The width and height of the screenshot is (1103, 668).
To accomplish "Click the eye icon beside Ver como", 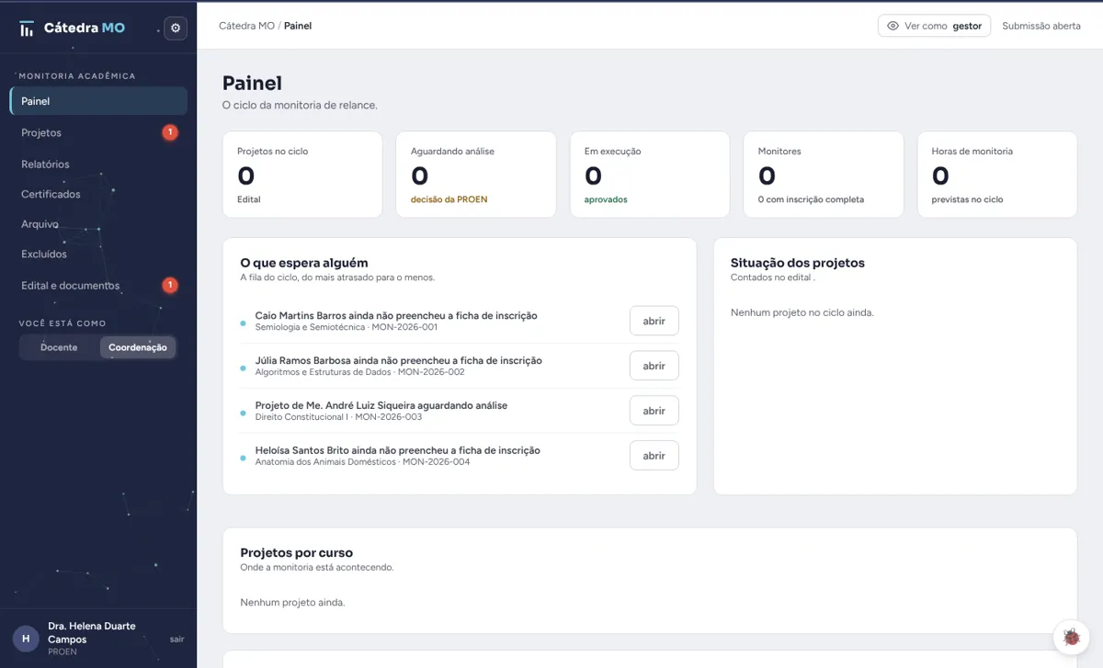I will click(893, 26).
